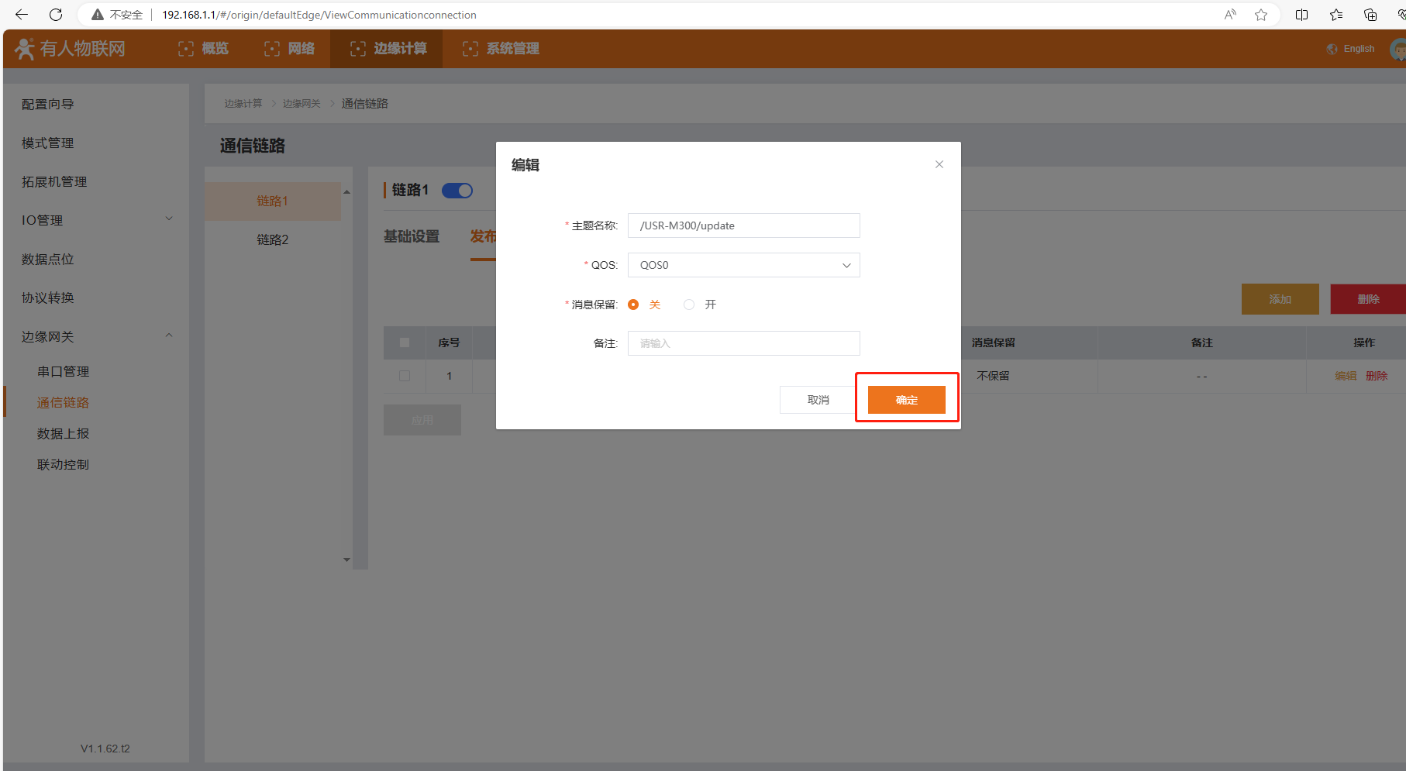This screenshot has width=1406, height=771.
Task: Close the 编辑 dialog with X icon
Action: coord(939,164)
